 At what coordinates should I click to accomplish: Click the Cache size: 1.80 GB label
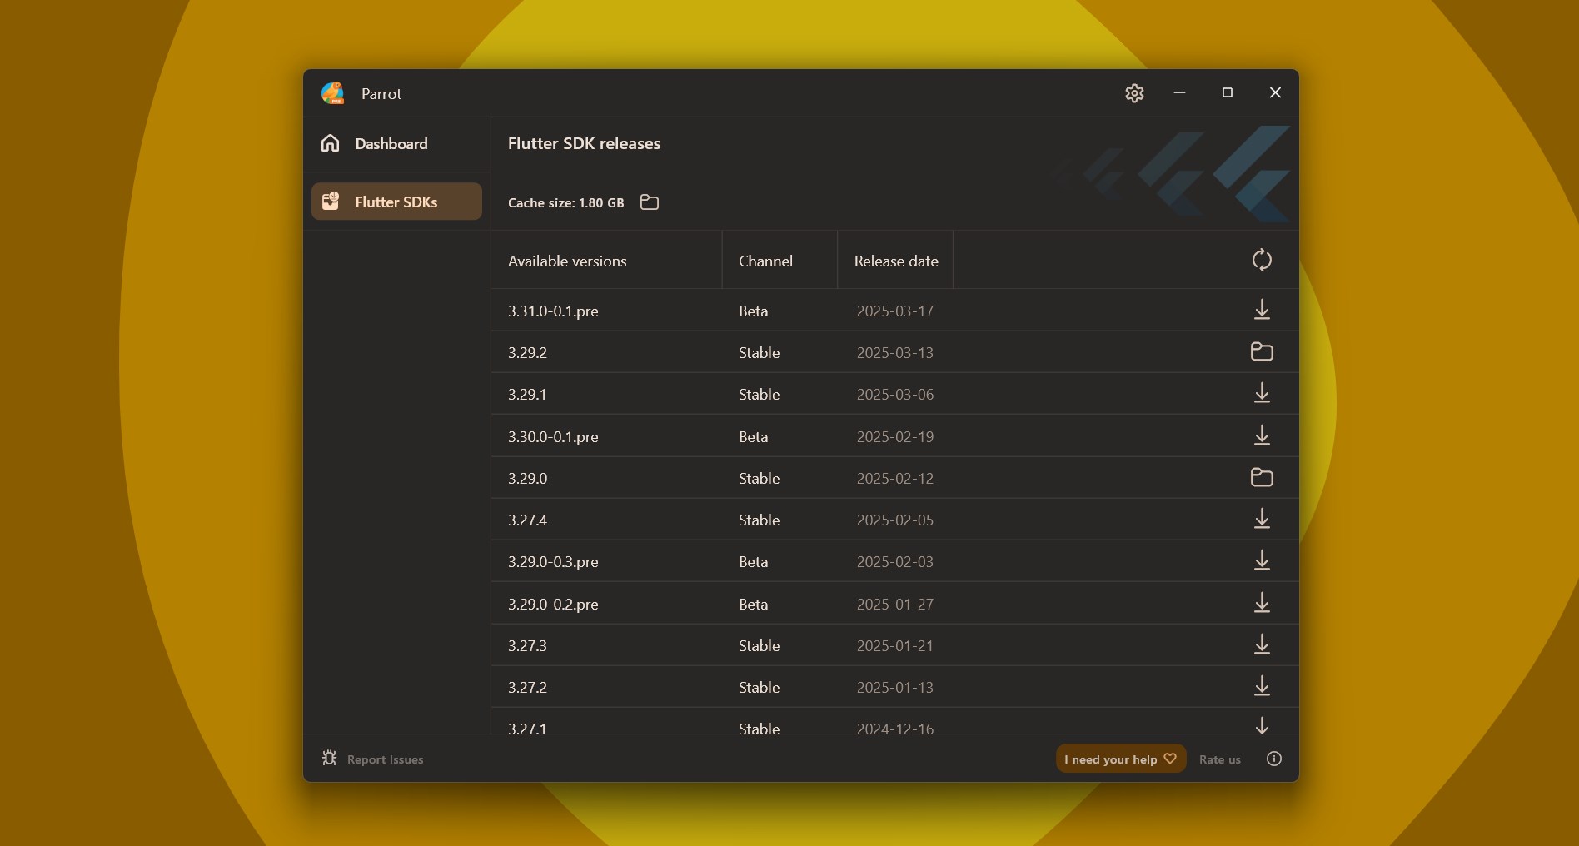pos(565,203)
